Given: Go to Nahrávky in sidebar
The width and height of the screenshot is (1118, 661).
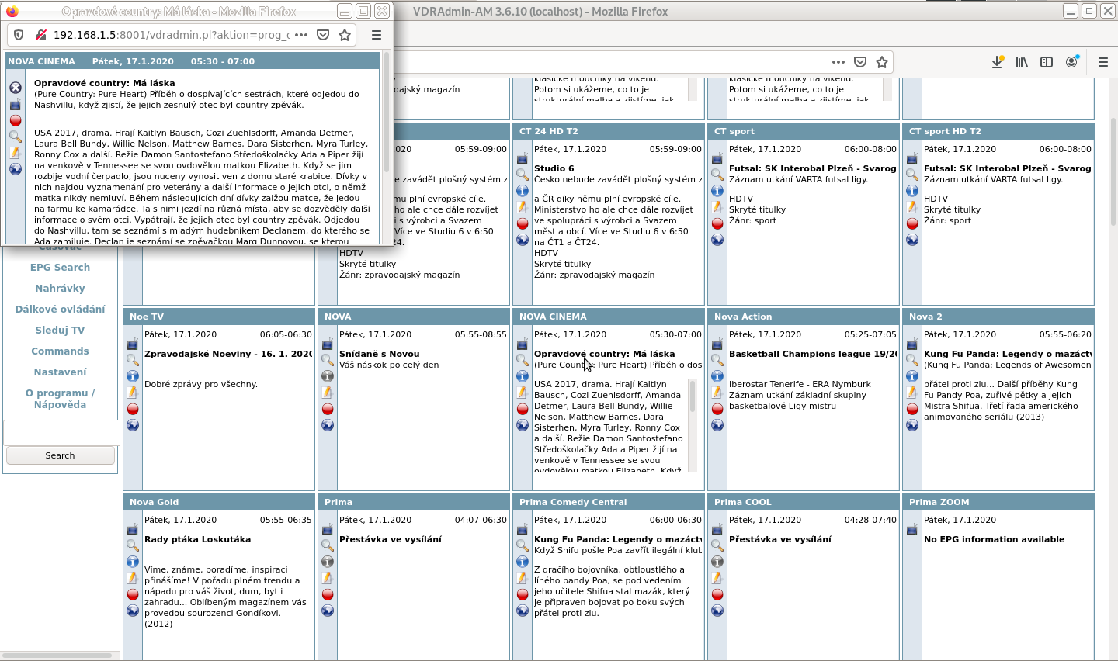Looking at the screenshot, I should (x=60, y=288).
